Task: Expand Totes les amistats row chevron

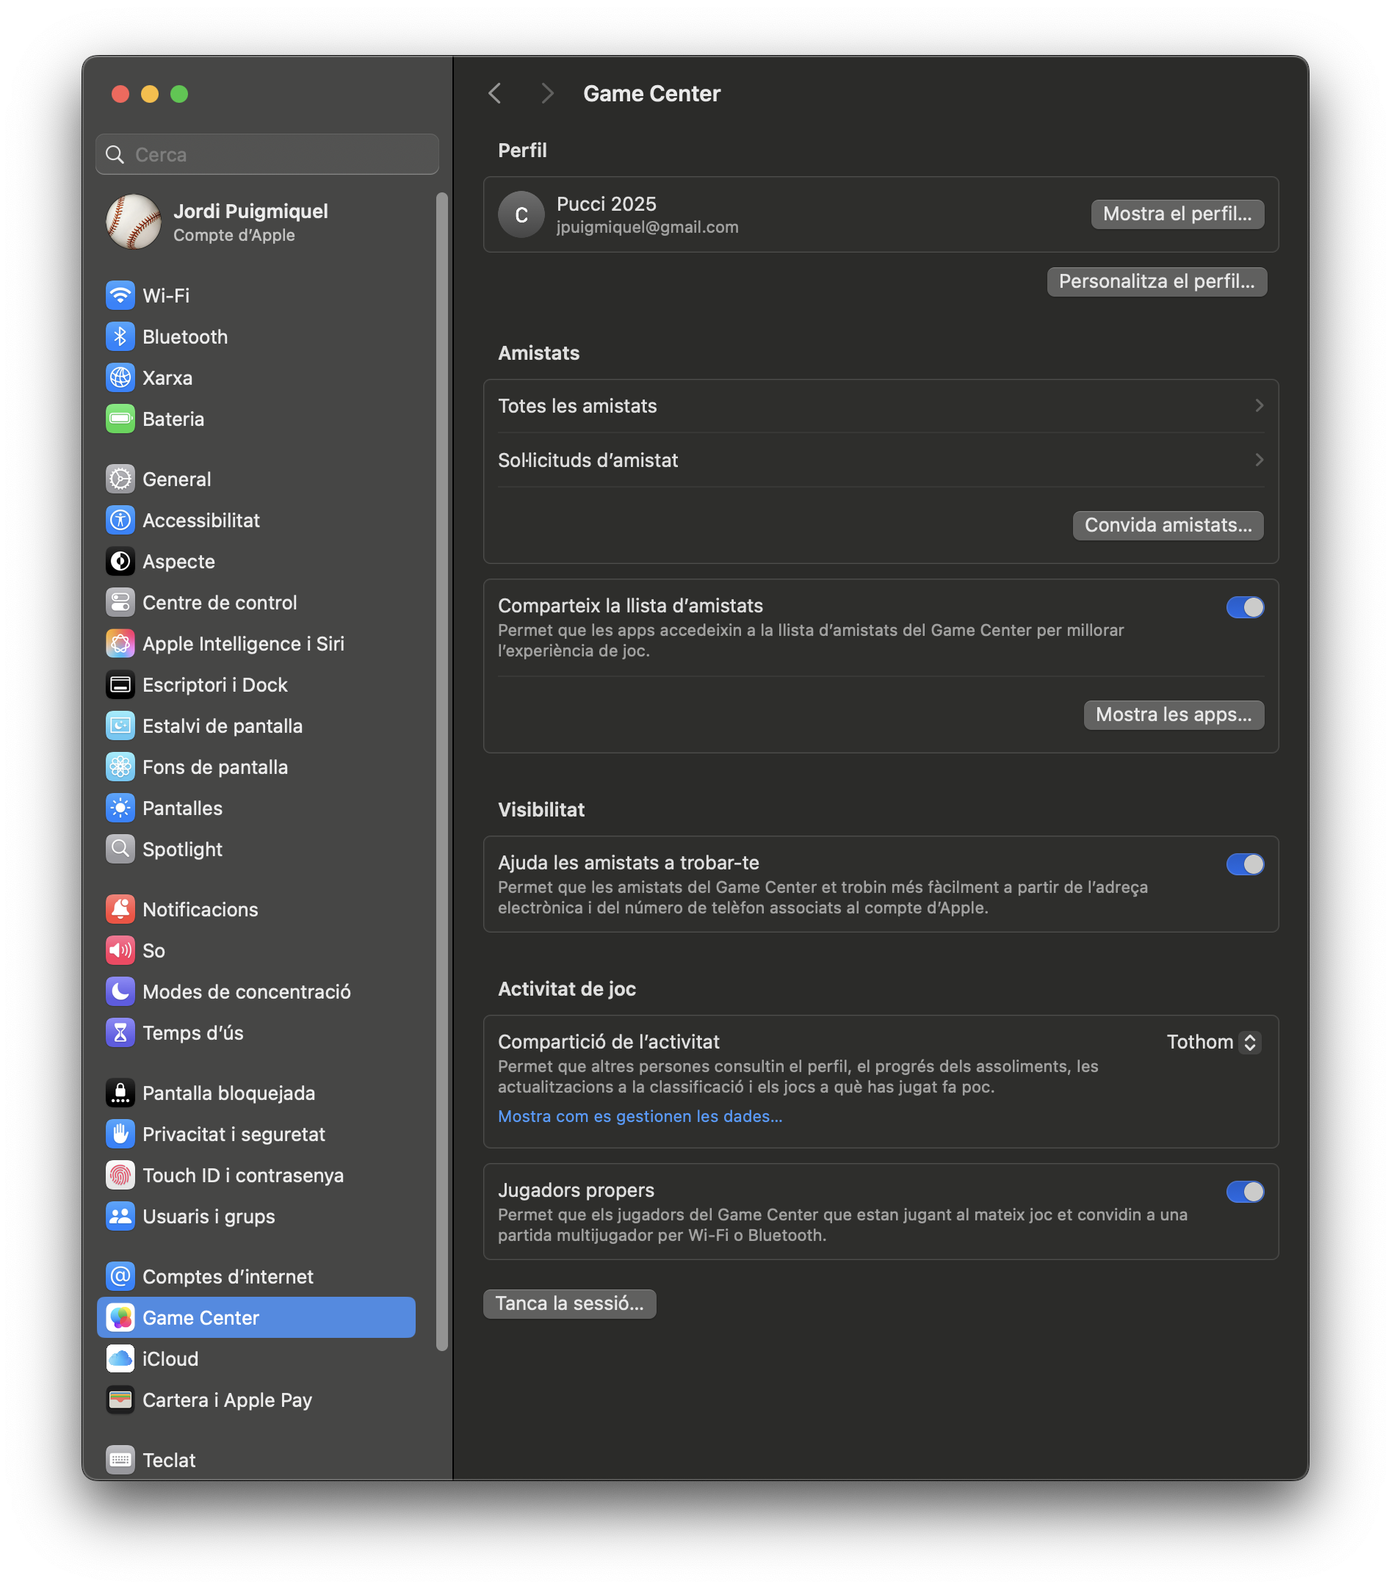Action: pyautogui.click(x=1259, y=406)
